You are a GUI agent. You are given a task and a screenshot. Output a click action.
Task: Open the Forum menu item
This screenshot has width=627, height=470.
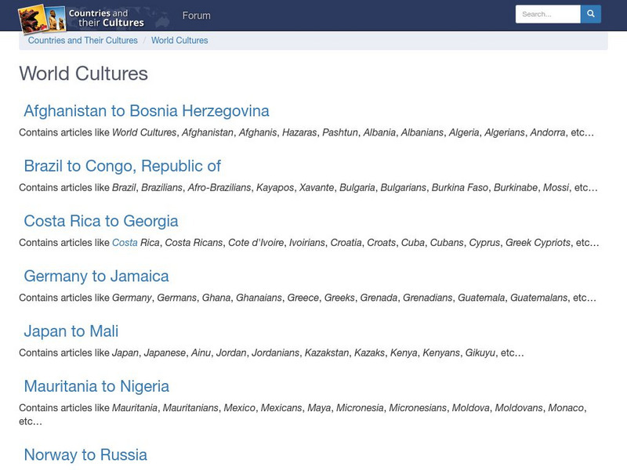[195, 15]
